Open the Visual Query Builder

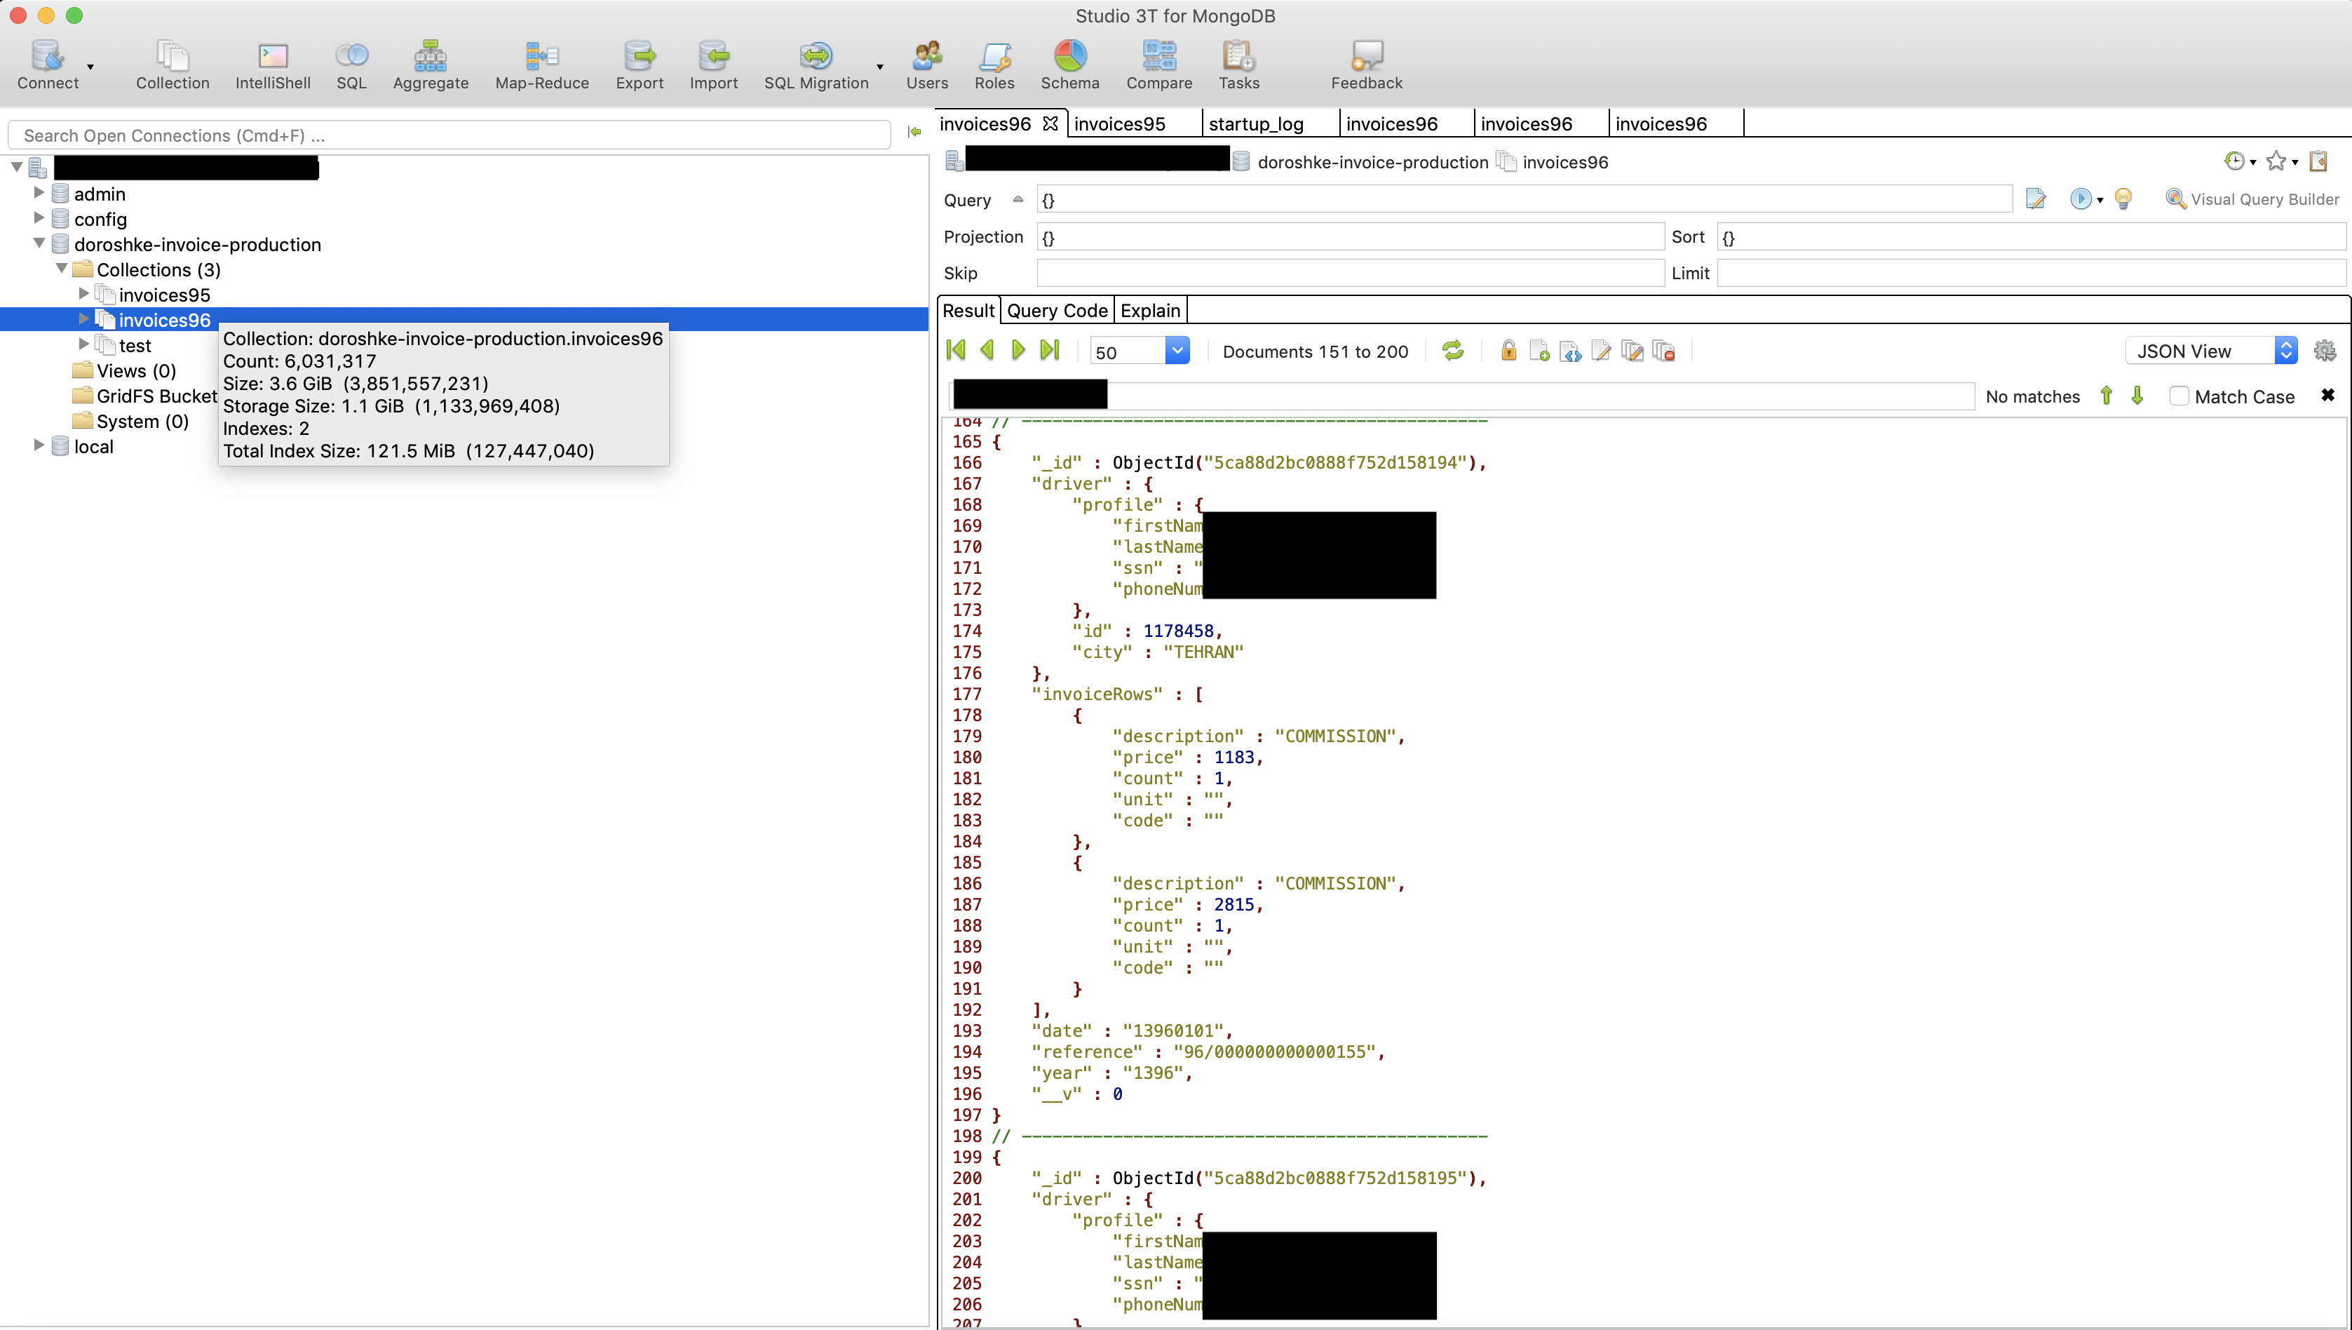coord(2252,199)
